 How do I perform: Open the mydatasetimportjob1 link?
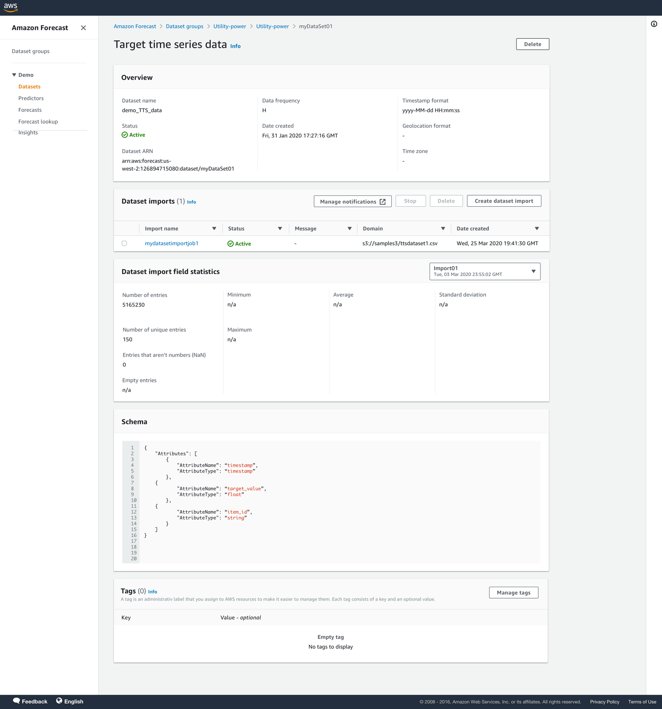tap(172, 244)
